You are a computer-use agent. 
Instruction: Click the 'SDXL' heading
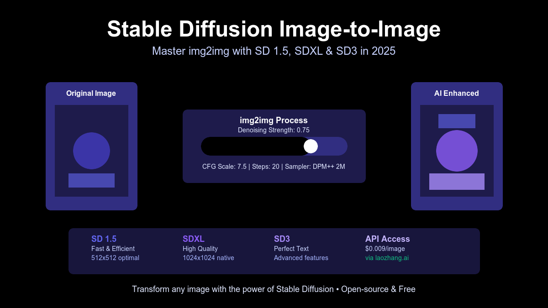(194, 239)
